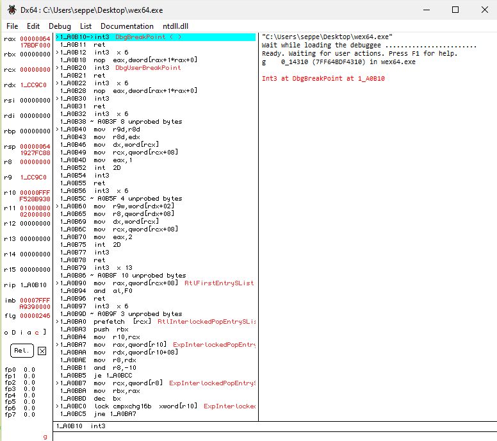Click the r11 register value 01000880
Image resolution: width=497 pixels, height=441 pixels.
pyautogui.click(x=35, y=208)
